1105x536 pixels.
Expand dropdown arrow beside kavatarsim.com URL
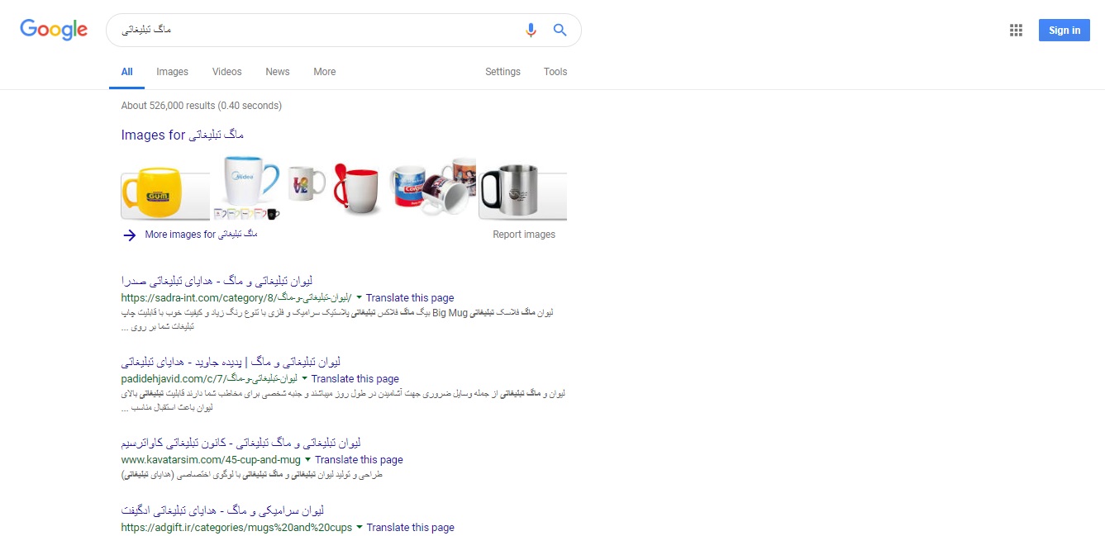[308, 459]
